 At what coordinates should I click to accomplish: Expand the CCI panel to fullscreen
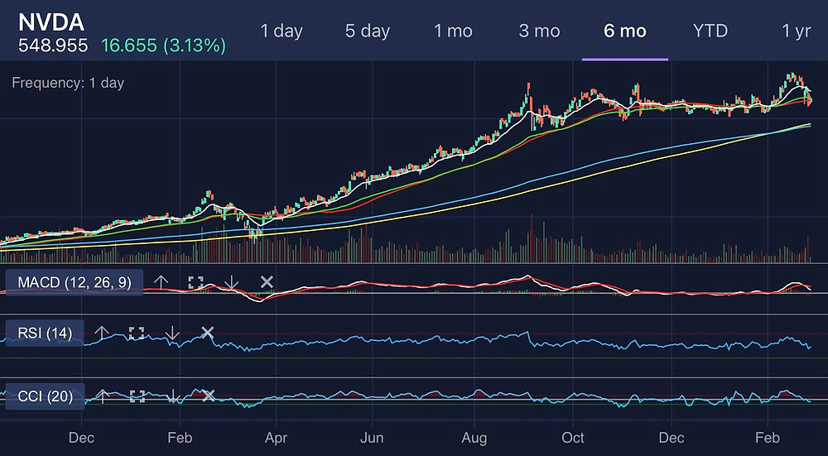click(137, 396)
